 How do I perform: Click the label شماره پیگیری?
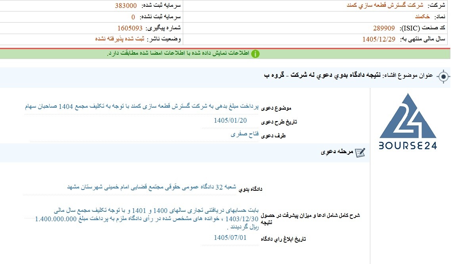[163, 28]
